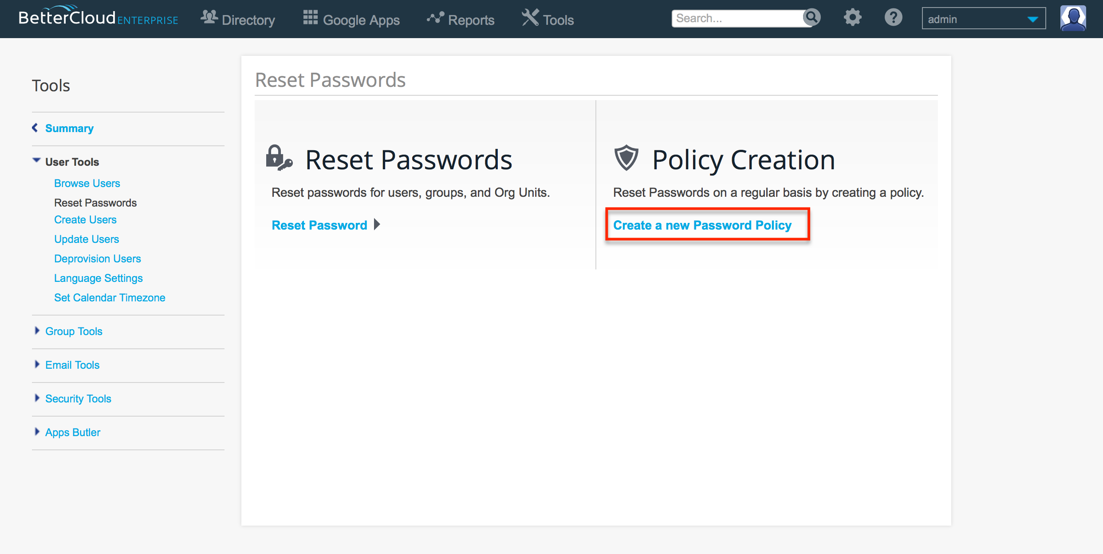This screenshot has width=1103, height=554.
Task: Click the lock and key icon
Action: coord(279,158)
